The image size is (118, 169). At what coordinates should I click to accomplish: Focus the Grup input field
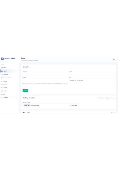[x=92, y=80]
